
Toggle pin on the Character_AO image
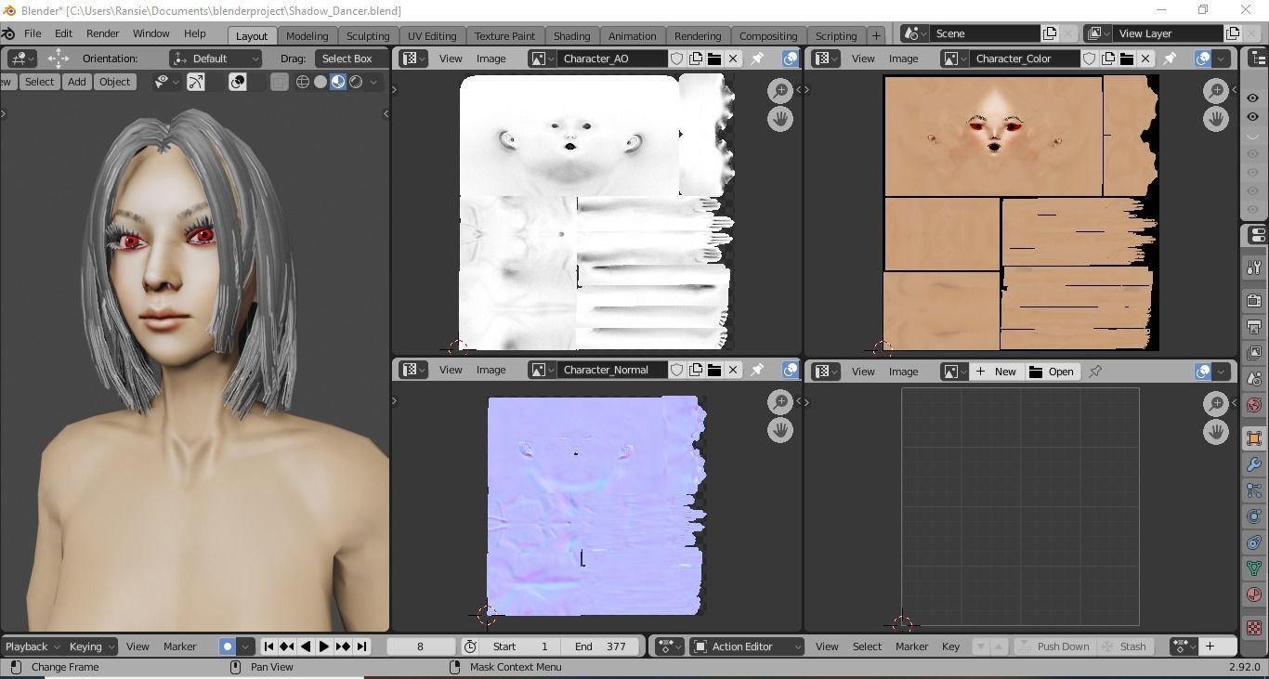click(757, 59)
